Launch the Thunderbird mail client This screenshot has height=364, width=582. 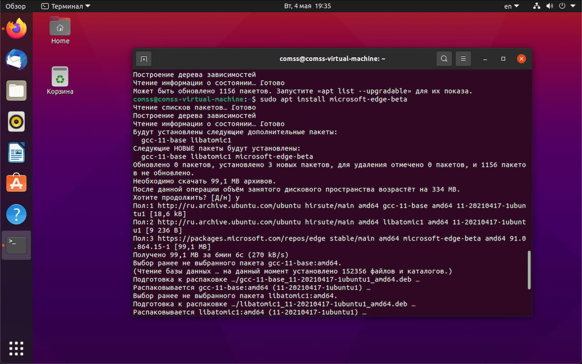[16, 60]
